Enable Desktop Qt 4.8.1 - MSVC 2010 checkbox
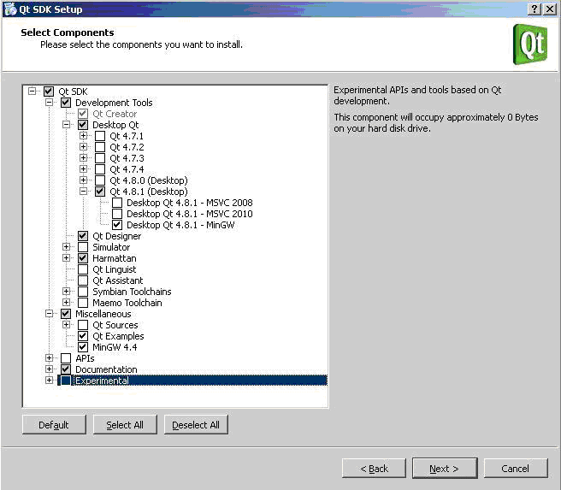 (x=117, y=214)
